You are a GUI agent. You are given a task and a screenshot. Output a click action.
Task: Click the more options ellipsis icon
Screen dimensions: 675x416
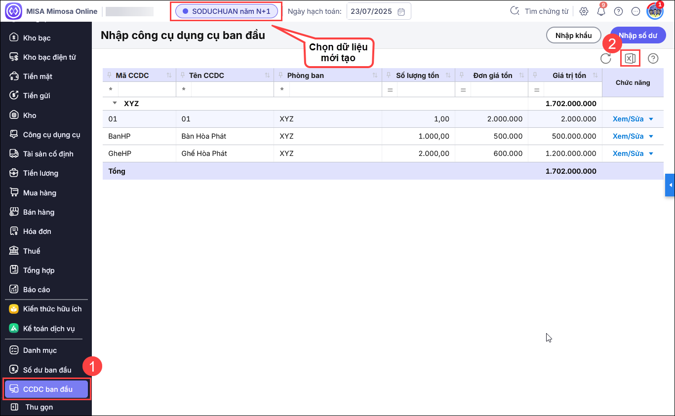[635, 11]
